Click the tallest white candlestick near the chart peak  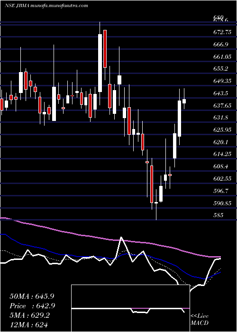(x=100, y=63)
